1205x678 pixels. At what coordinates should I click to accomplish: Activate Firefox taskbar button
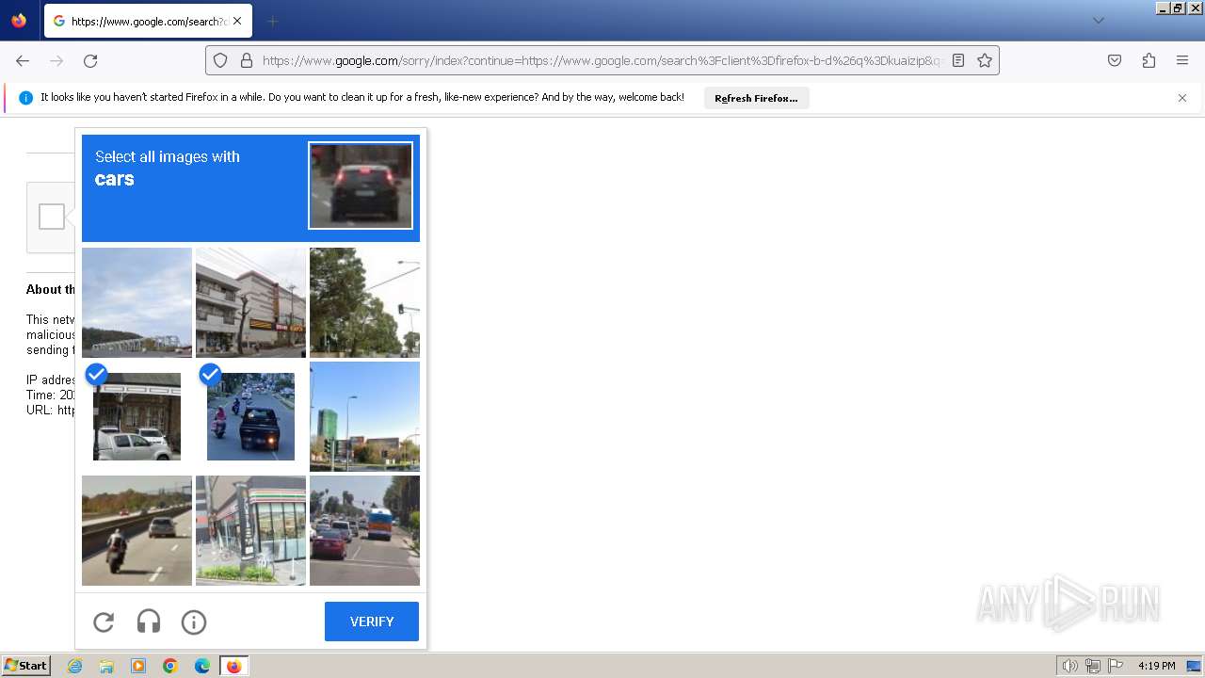pos(233,666)
